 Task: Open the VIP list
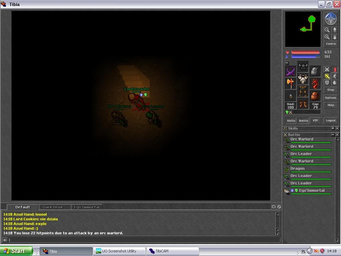[315, 120]
